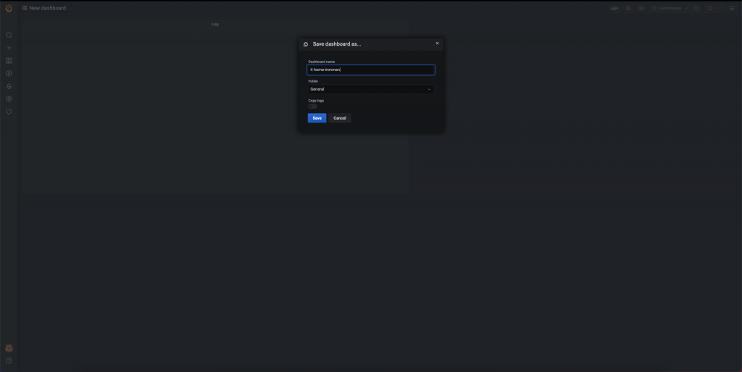
Task: Open the Create plus menu in the sidebar
Action: [9, 48]
